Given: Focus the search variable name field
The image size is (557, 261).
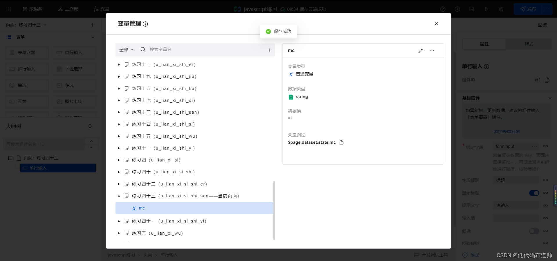Looking at the screenshot, I should coord(206,49).
